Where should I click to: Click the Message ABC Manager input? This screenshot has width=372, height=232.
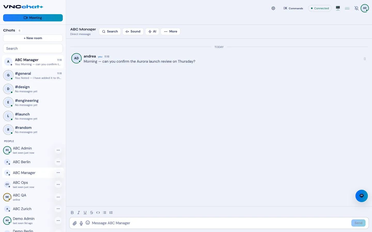coord(220,223)
